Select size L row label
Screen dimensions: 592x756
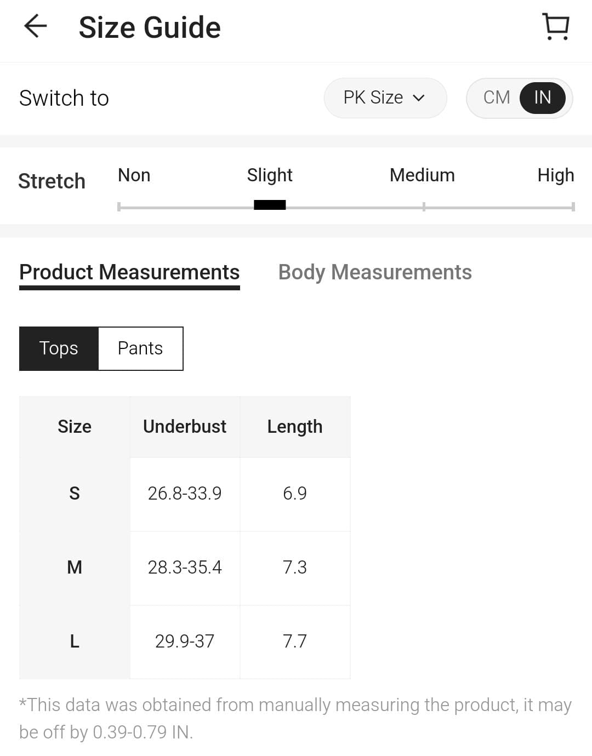[75, 642]
